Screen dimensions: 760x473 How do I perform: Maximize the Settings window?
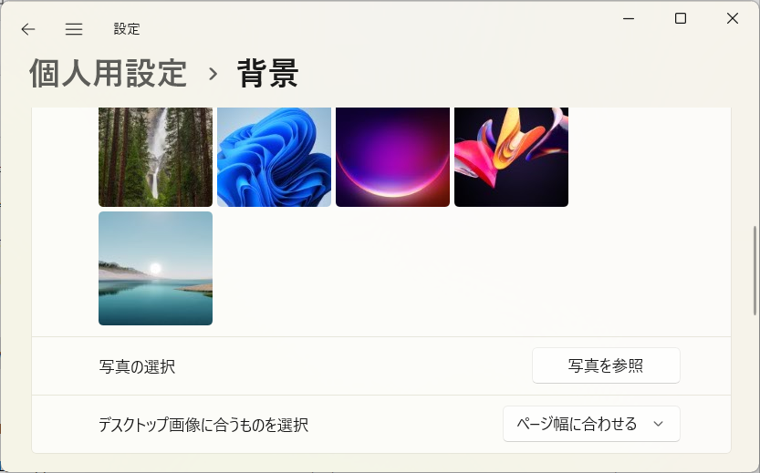681,18
